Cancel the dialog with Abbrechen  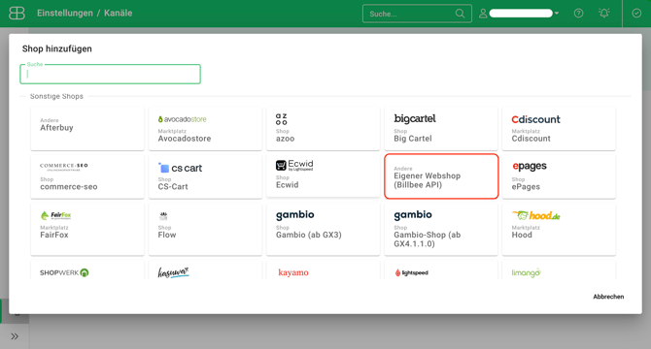[x=608, y=297]
